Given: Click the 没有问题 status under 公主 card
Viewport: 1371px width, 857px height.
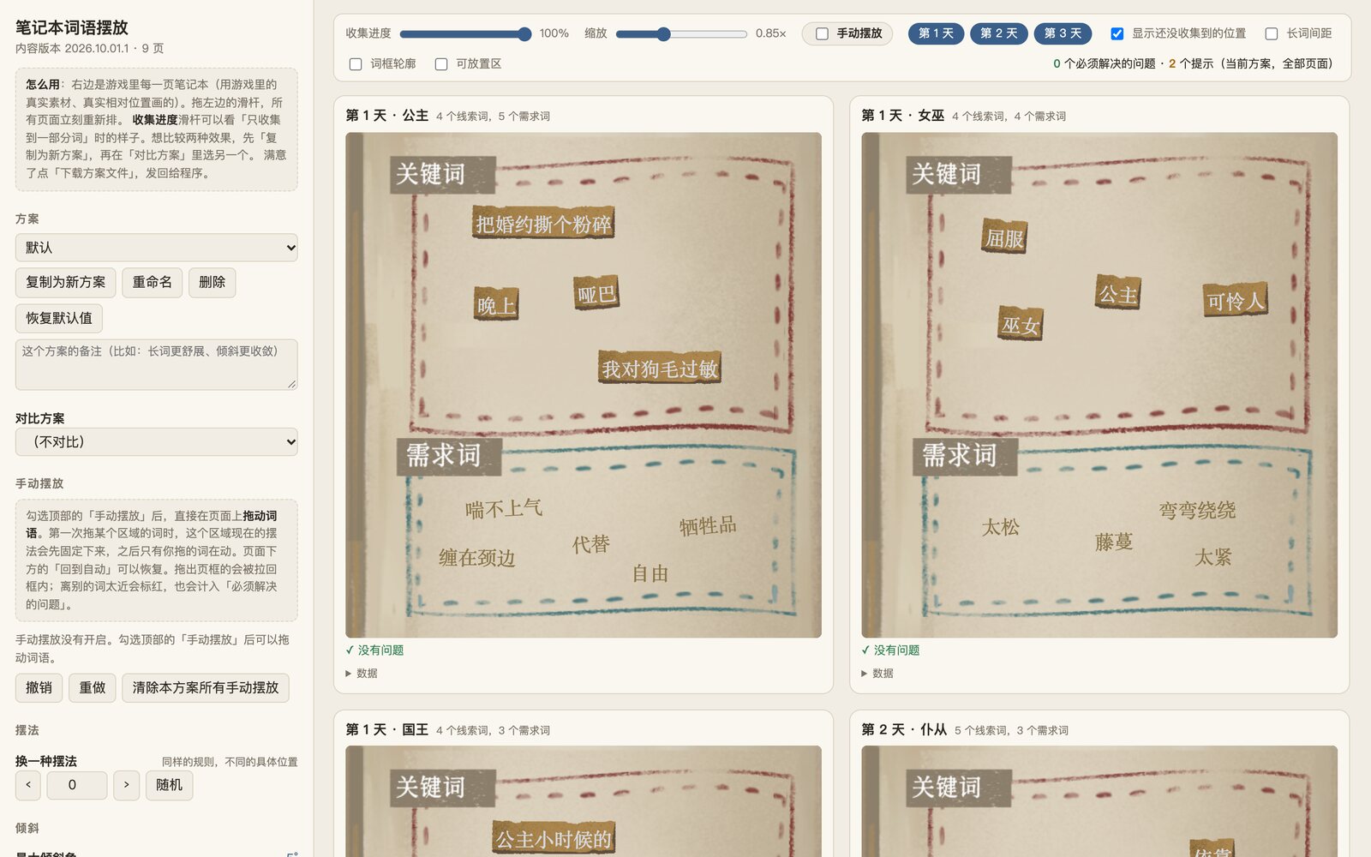Looking at the screenshot, I should [x=374, y=650].
